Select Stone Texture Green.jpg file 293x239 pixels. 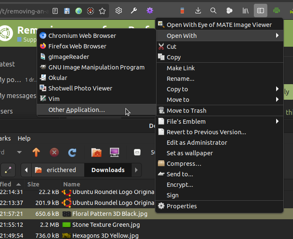[106, 225]
